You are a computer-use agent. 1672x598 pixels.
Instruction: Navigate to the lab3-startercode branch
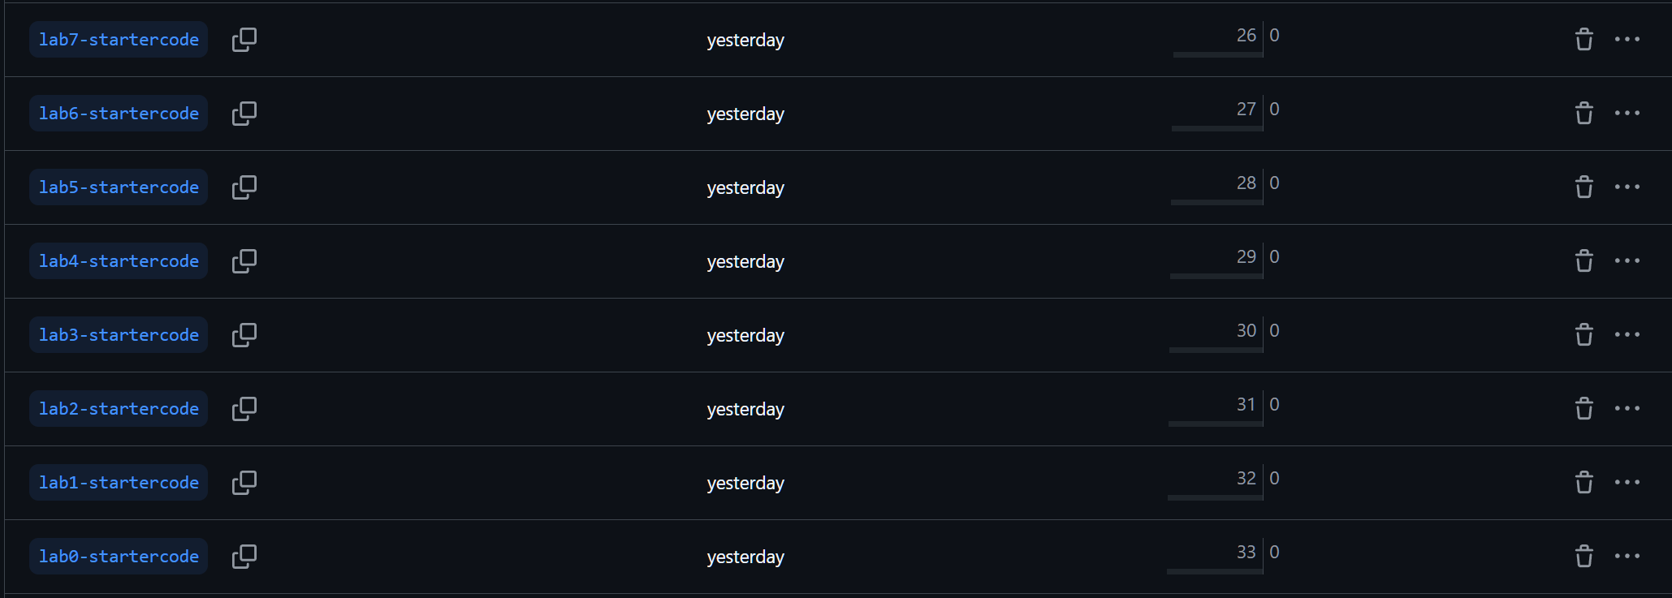click(x=119, y=335)
